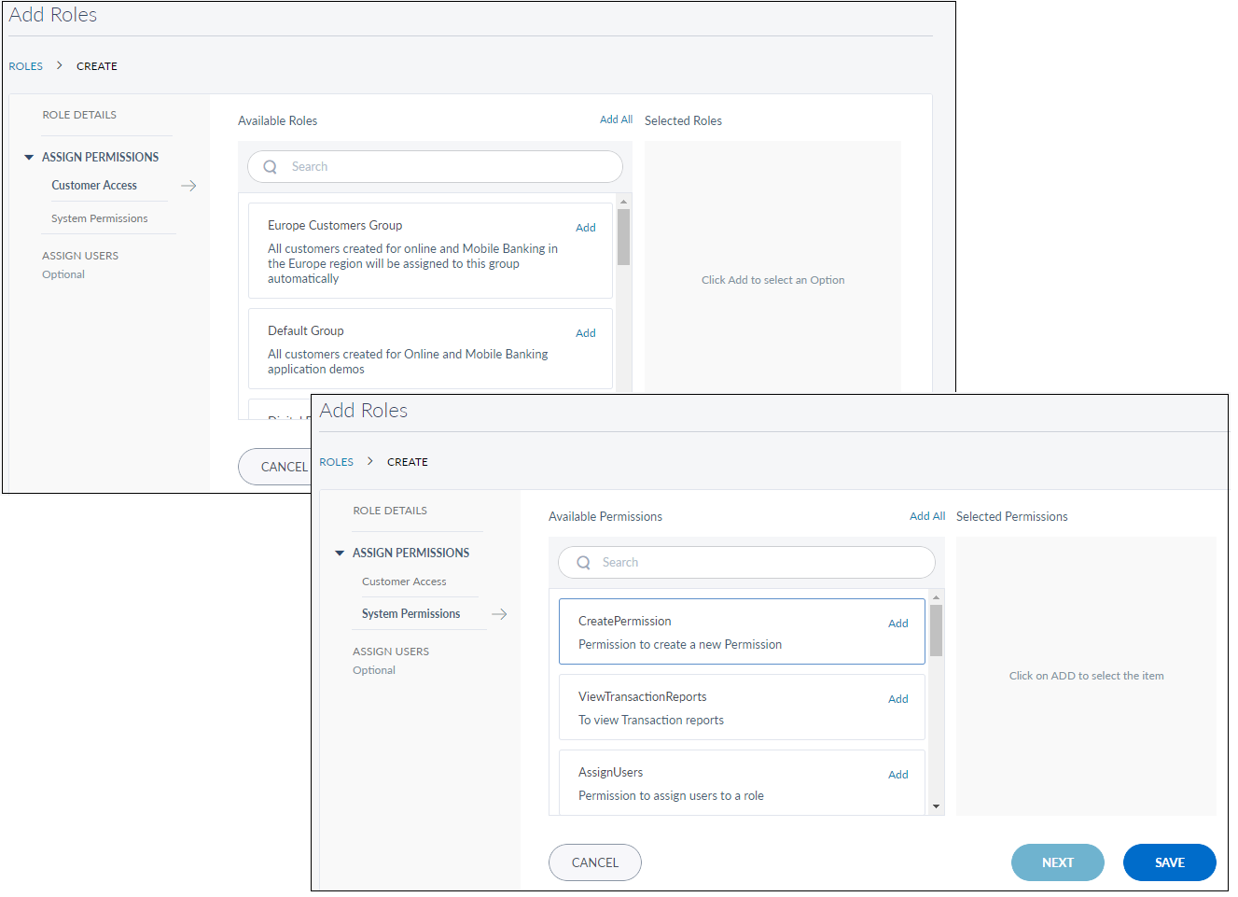
Task: Click Add All for Available Permissions
Action: pos(926,516)
